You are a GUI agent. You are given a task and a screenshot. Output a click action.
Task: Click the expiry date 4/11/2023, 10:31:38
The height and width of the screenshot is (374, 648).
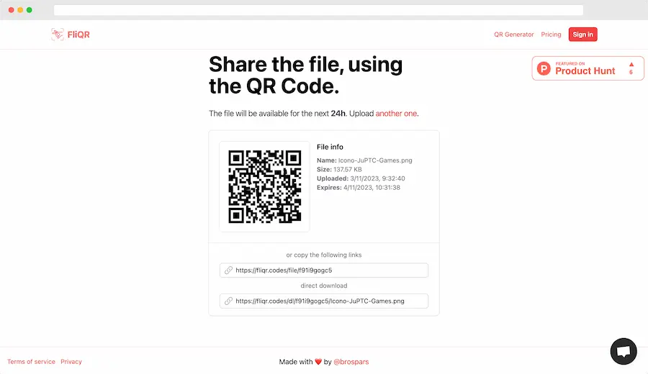[x=372, y=188]
